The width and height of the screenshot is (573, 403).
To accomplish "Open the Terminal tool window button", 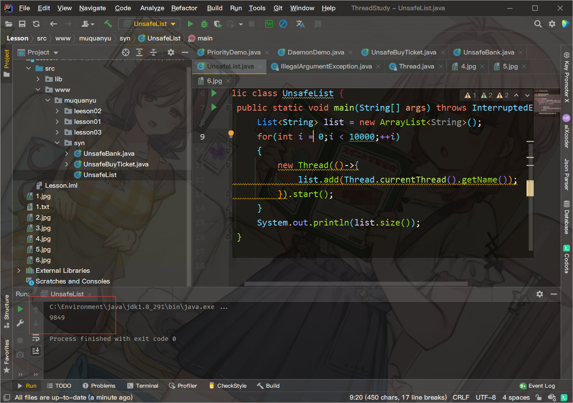I will [142, 386].
